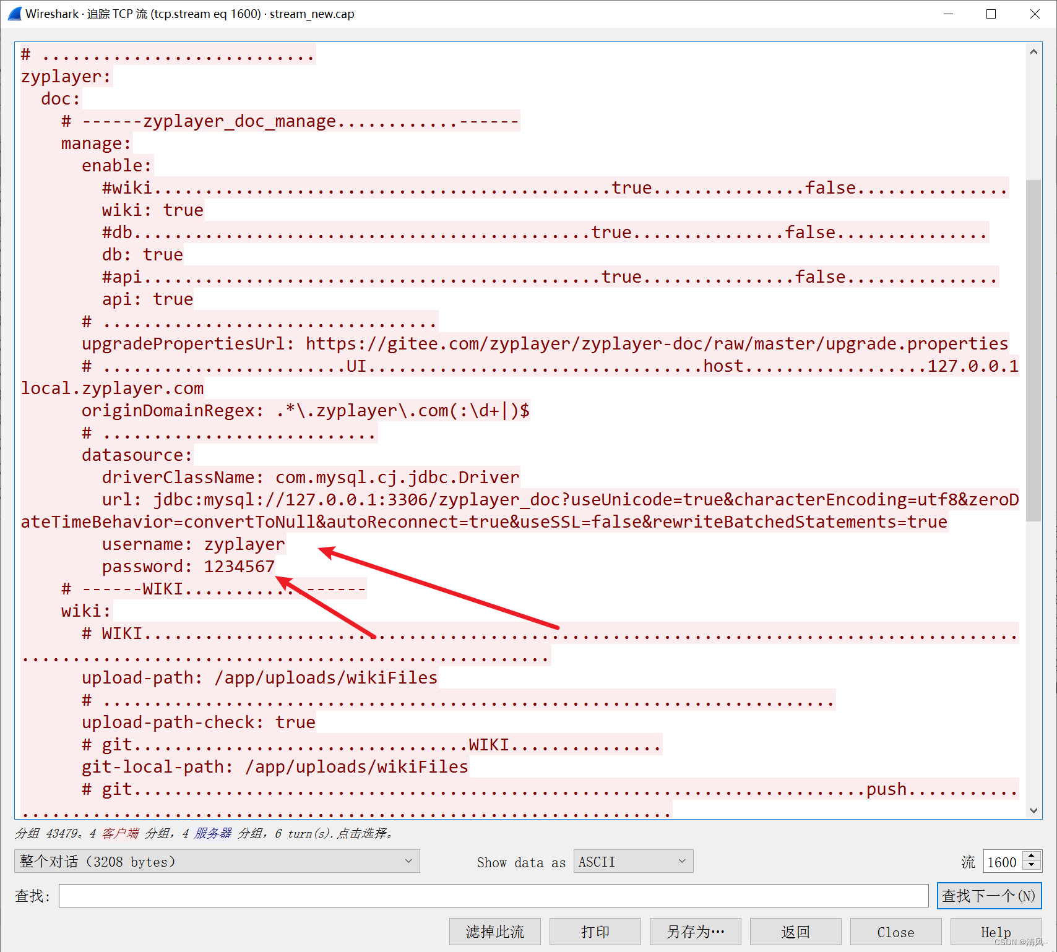Click the 'git-local-path: /app/uploads/wikiFiles' line
1057x952 pixels.
[275, 767]
